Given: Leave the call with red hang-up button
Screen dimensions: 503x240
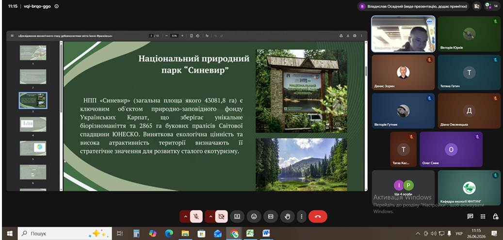Looking at the screenshot, I should point(318,217).
